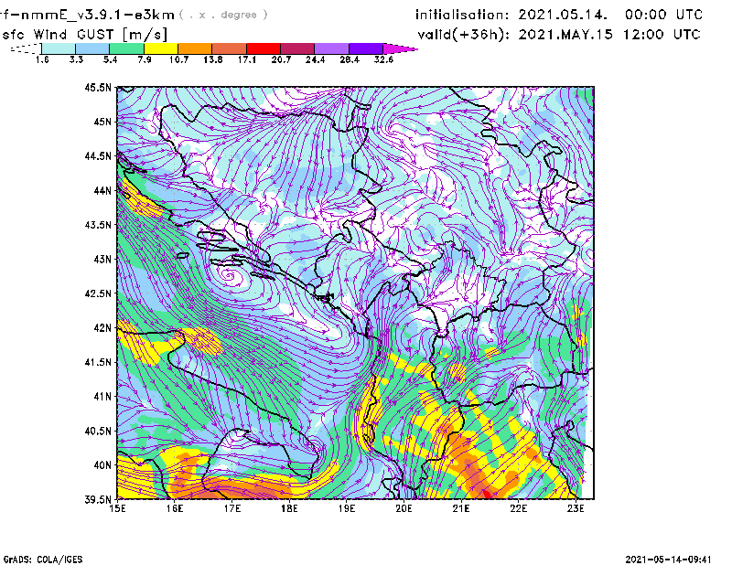Click the red 17.1–20.7 legend swatch
This screenshot has height=565, width=732.
[264, 48]
